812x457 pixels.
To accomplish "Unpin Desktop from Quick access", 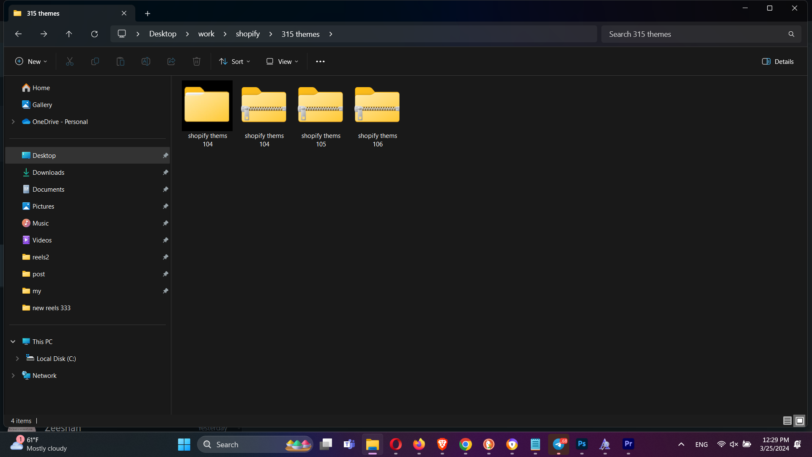I will [165, 155].
